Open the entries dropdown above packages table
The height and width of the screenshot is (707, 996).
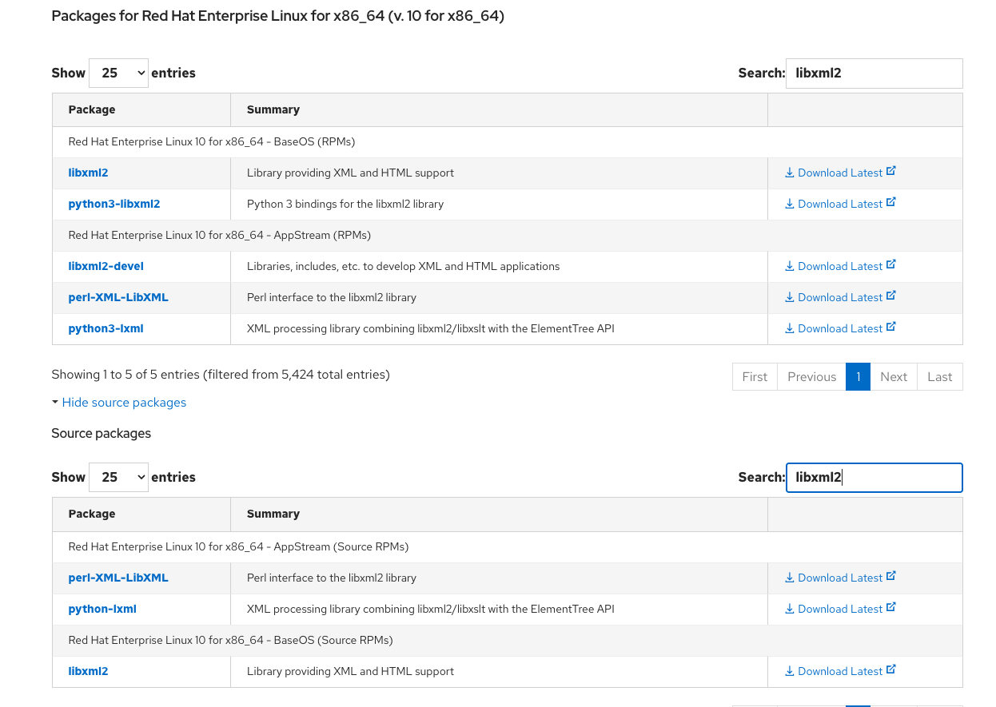(x=118, y=73)
